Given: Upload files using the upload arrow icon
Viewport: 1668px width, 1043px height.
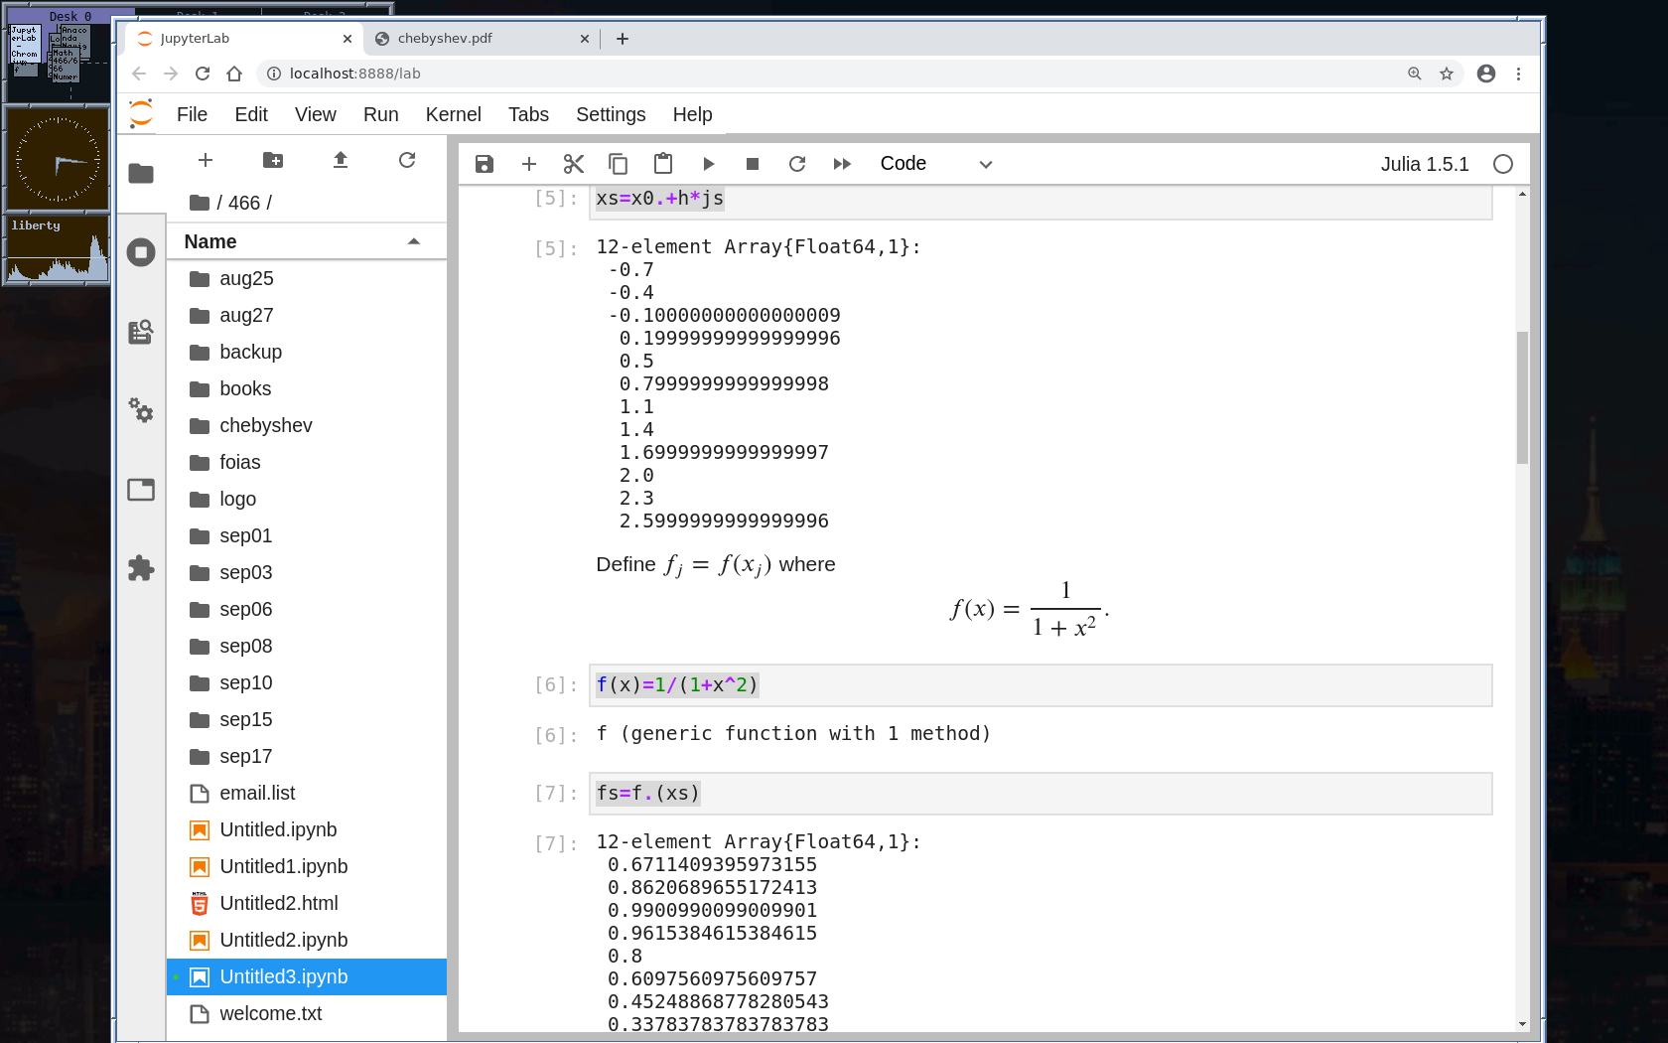Looking at the screenshot, I should click(x=341, y=160).
